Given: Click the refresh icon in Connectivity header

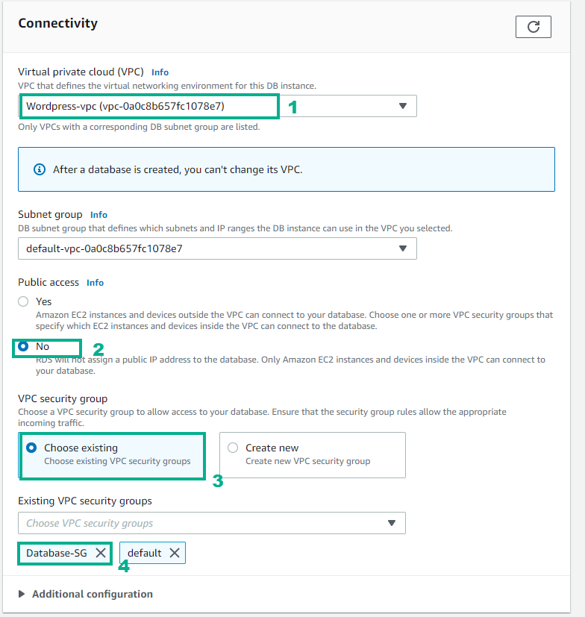Looking at the screenshot, I should (x=534, y=27).
